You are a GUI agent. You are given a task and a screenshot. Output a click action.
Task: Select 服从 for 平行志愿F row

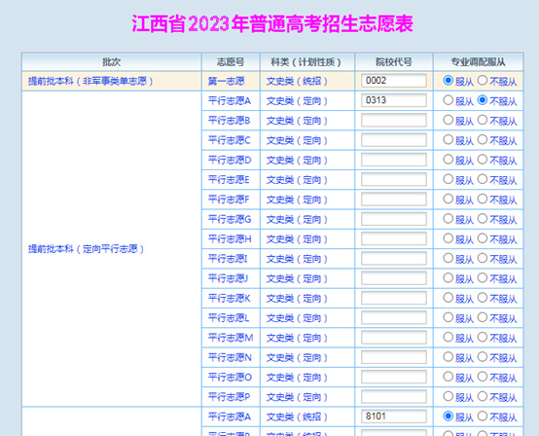[448, 199]
